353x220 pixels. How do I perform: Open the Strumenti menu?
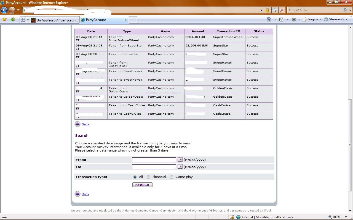point(335,19)
